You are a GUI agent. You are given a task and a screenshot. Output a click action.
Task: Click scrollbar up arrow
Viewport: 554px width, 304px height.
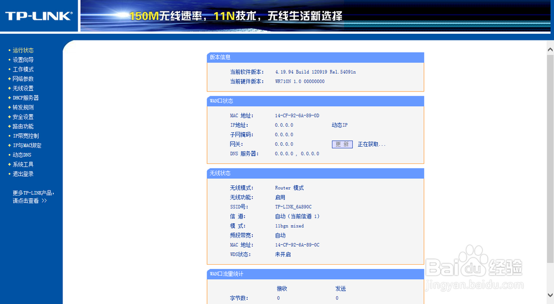550,50
